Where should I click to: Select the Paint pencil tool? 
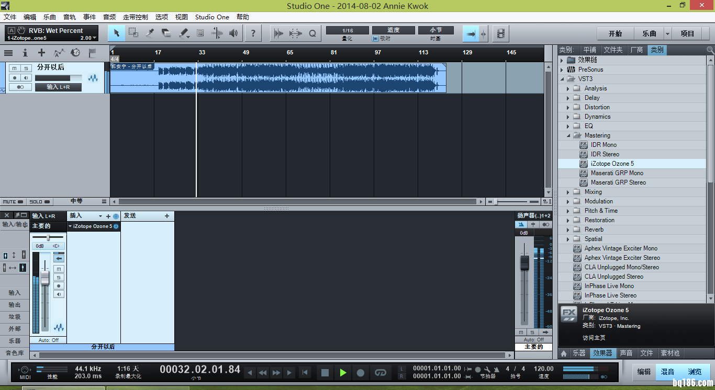tap(183, 33)
